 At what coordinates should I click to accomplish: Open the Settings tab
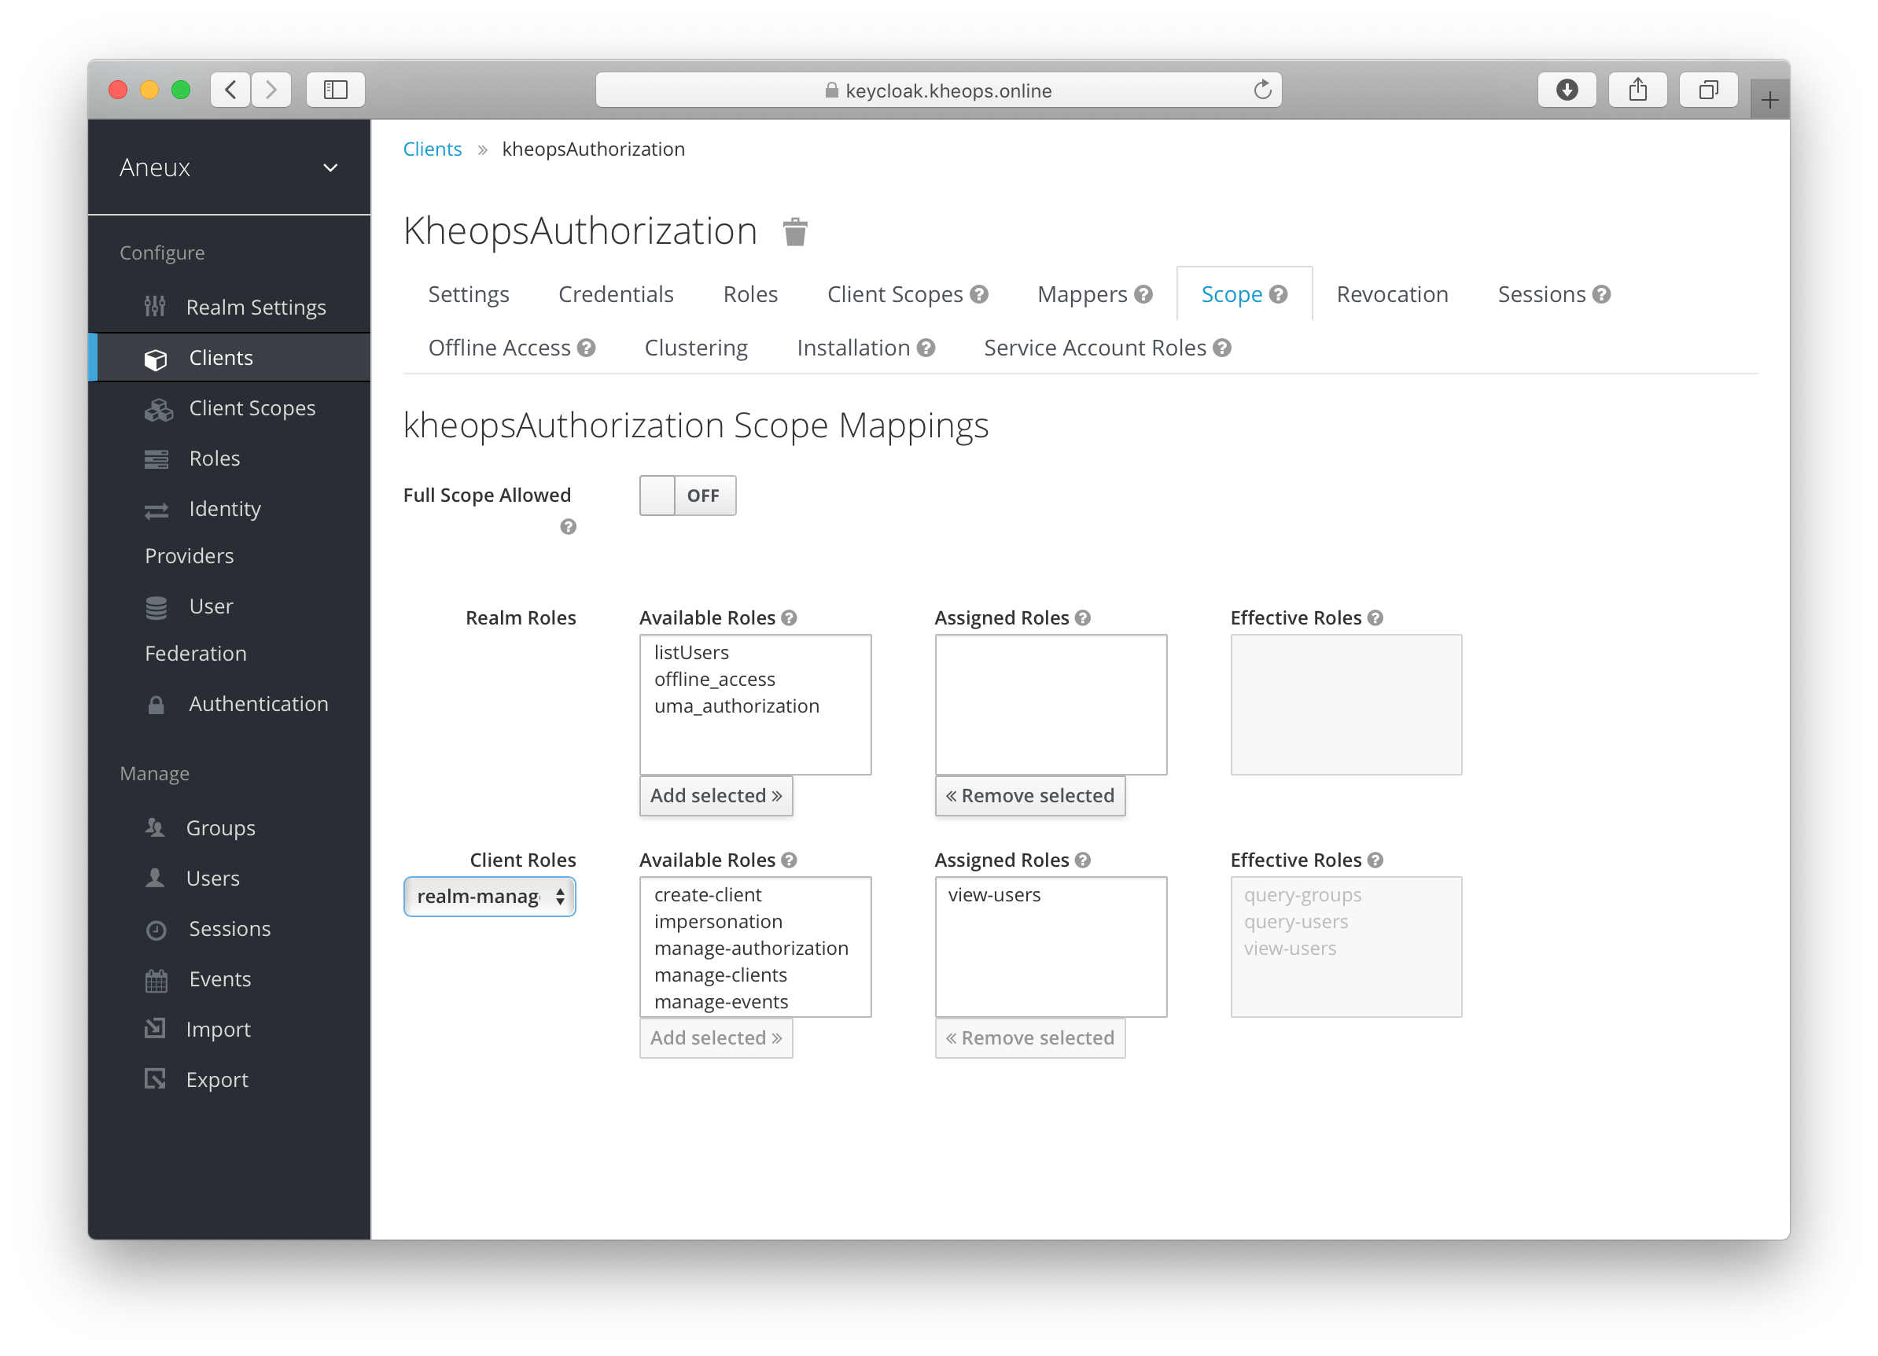click(x=469, y=295)
